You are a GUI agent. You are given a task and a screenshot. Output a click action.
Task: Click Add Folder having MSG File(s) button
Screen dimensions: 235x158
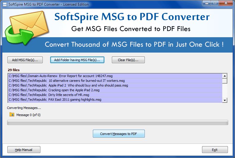77,60
